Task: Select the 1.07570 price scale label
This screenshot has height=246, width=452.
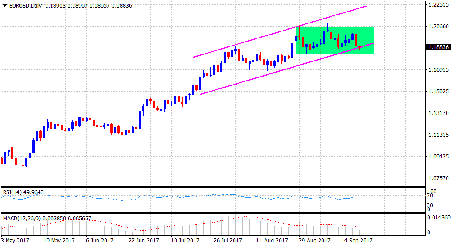Action: pyautogui.click(x=438, y=178)
